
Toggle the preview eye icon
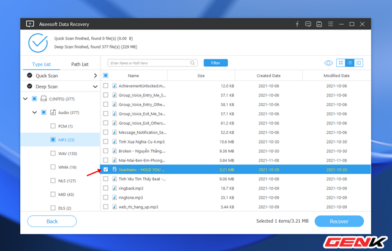click(328, 63)
